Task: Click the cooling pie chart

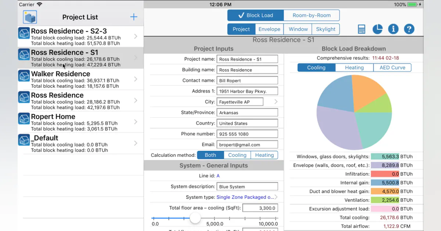Action: click(x=354, y=112)
